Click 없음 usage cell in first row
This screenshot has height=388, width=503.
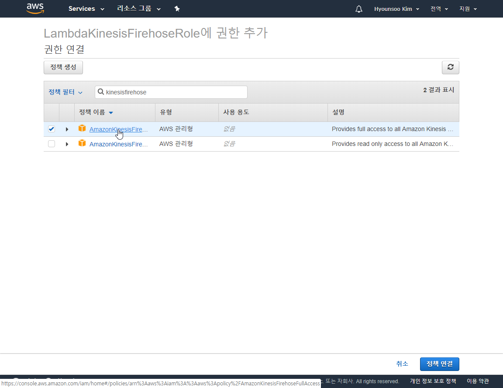tap(229, 129)
